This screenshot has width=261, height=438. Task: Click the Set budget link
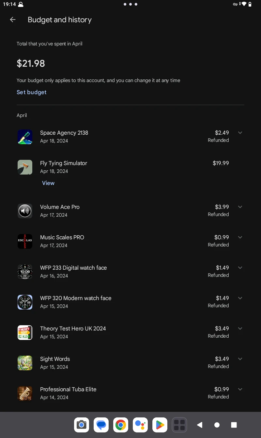[32, 92]
